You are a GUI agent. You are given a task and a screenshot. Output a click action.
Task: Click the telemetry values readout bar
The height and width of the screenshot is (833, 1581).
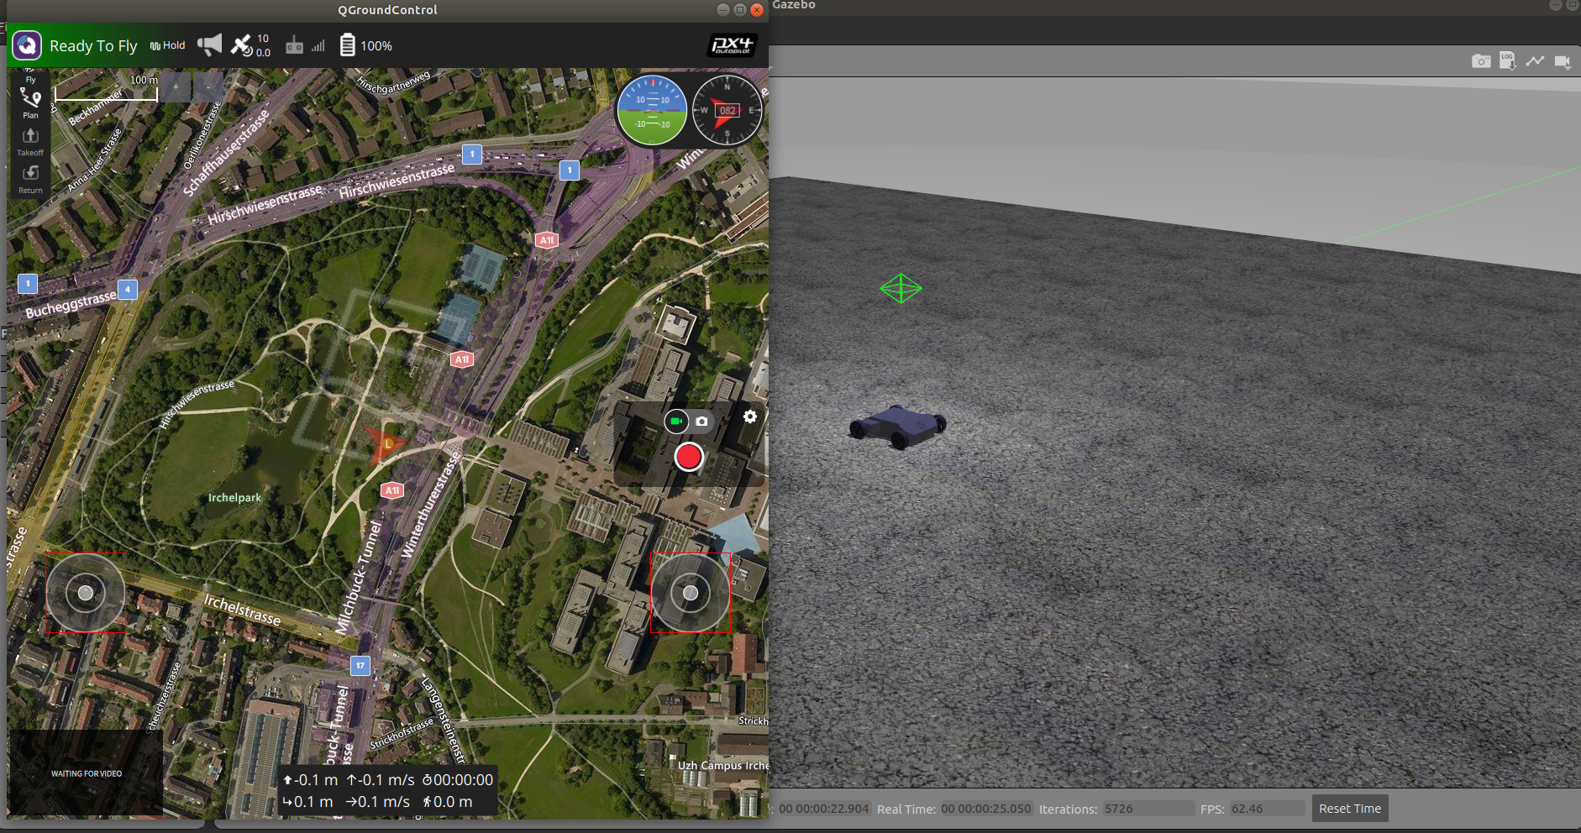point(387,790)
